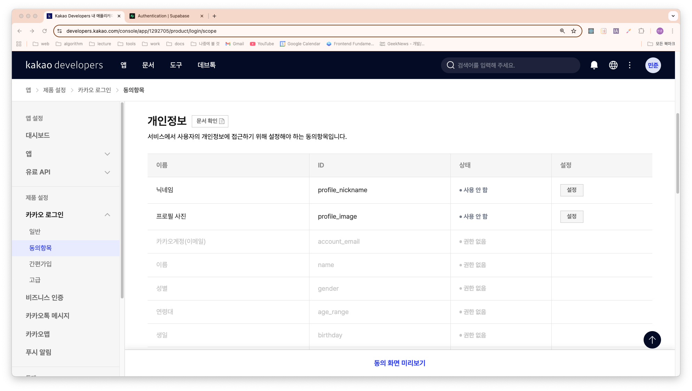Click the 민준 profile avatar

coord(653,65)
